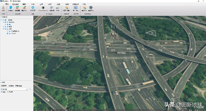Select the Tianditu radio option under search box
The image size is (206, 111).
pyautogui.click(x=8, y=92)
